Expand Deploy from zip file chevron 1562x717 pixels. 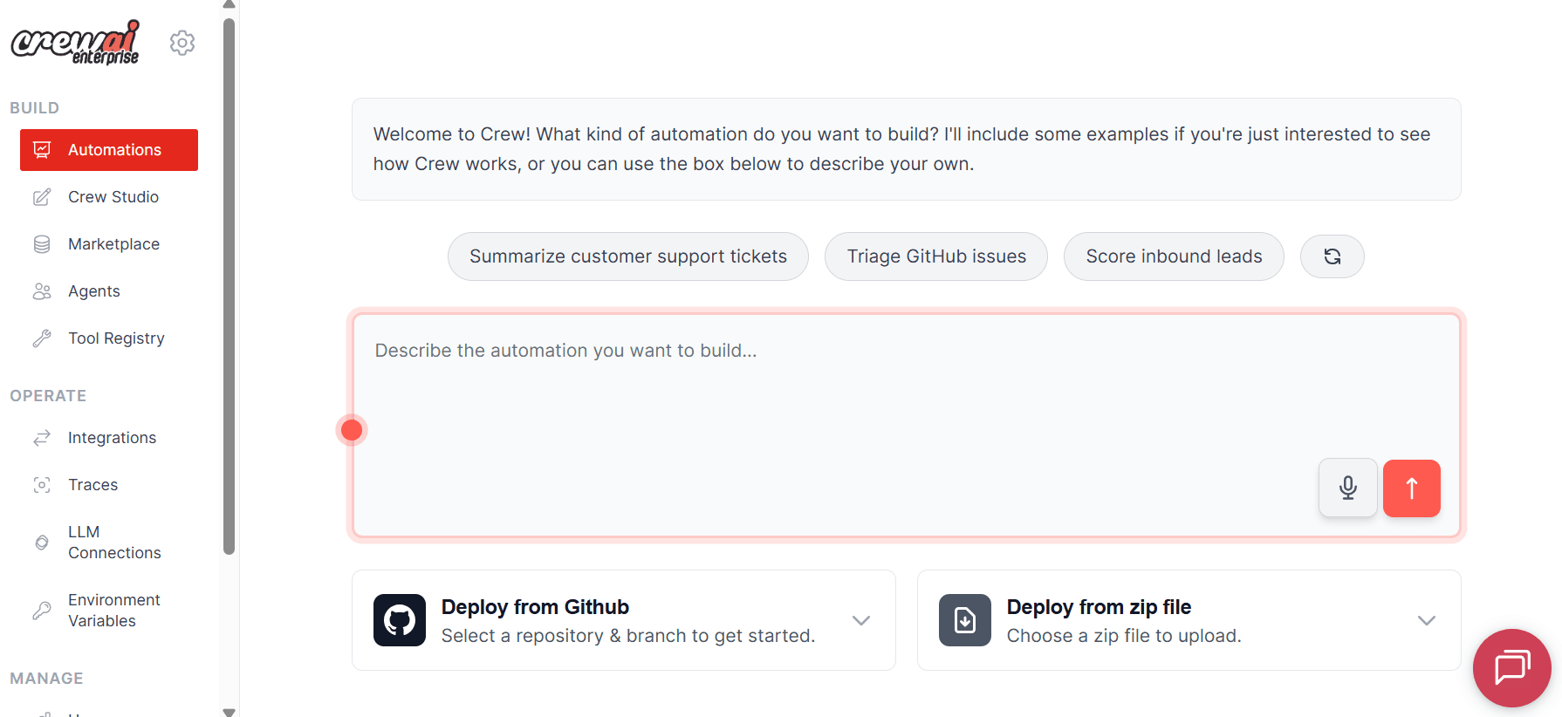point(1427,620)
